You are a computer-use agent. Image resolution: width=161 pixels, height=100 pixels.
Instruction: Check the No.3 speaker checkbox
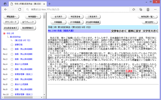pos(12,59)
